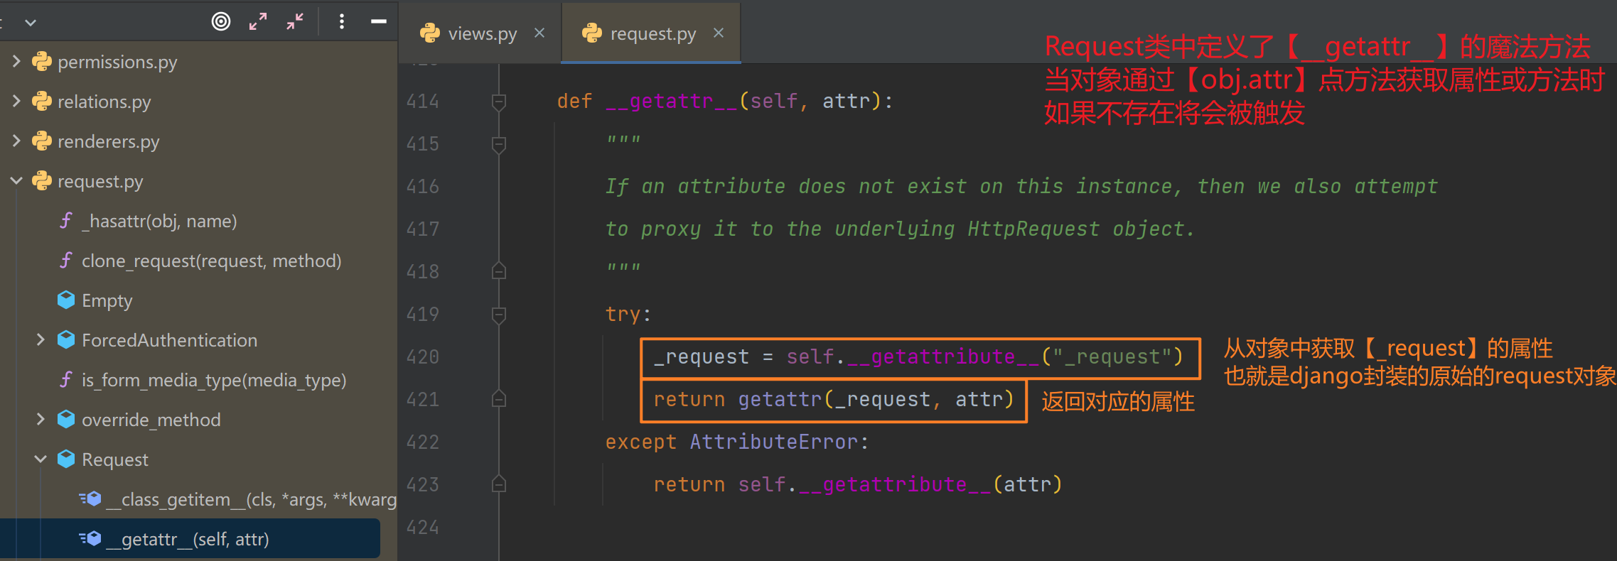Collapse the request.py file node

[x=16, y=181]
